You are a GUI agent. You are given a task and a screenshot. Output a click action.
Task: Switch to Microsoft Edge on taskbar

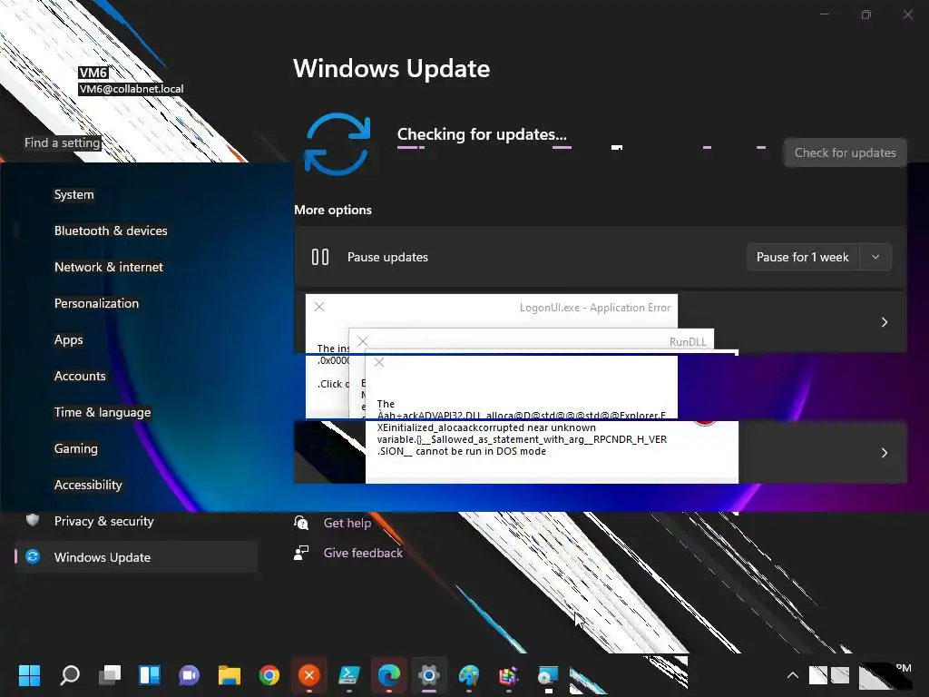(x=388, y=674)
